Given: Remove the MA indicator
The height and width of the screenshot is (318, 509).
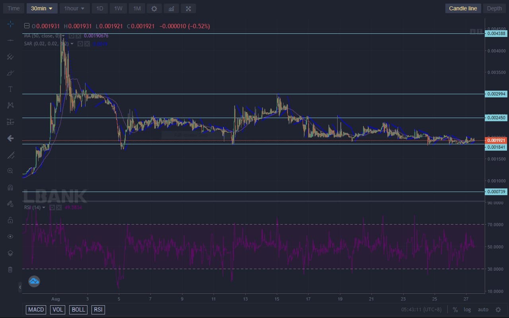Looking at the screenshot, I should pyautogui.click(x=78, y=36).
